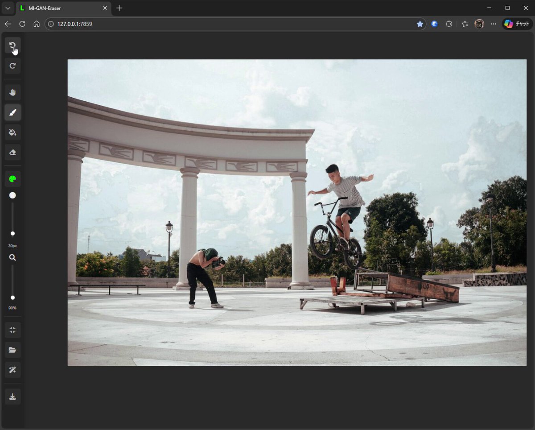The height and width of the screenshot is (430, 535).
Task: Click the address bar showing 127.0.0.1:7859
Action: (x=232, y=24)
